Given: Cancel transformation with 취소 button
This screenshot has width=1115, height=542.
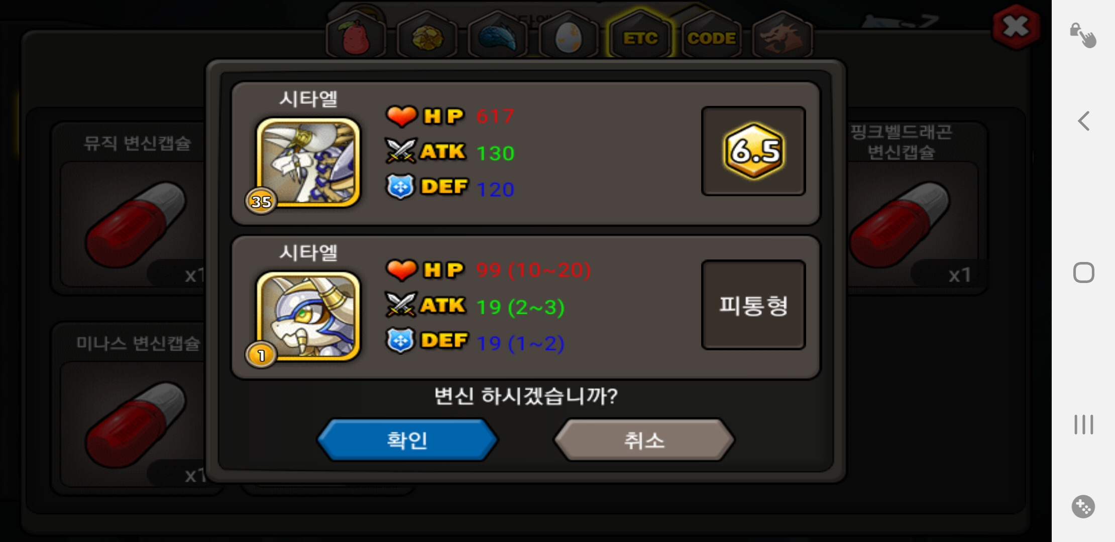Looking at the screenshot, I should point(644,440).
